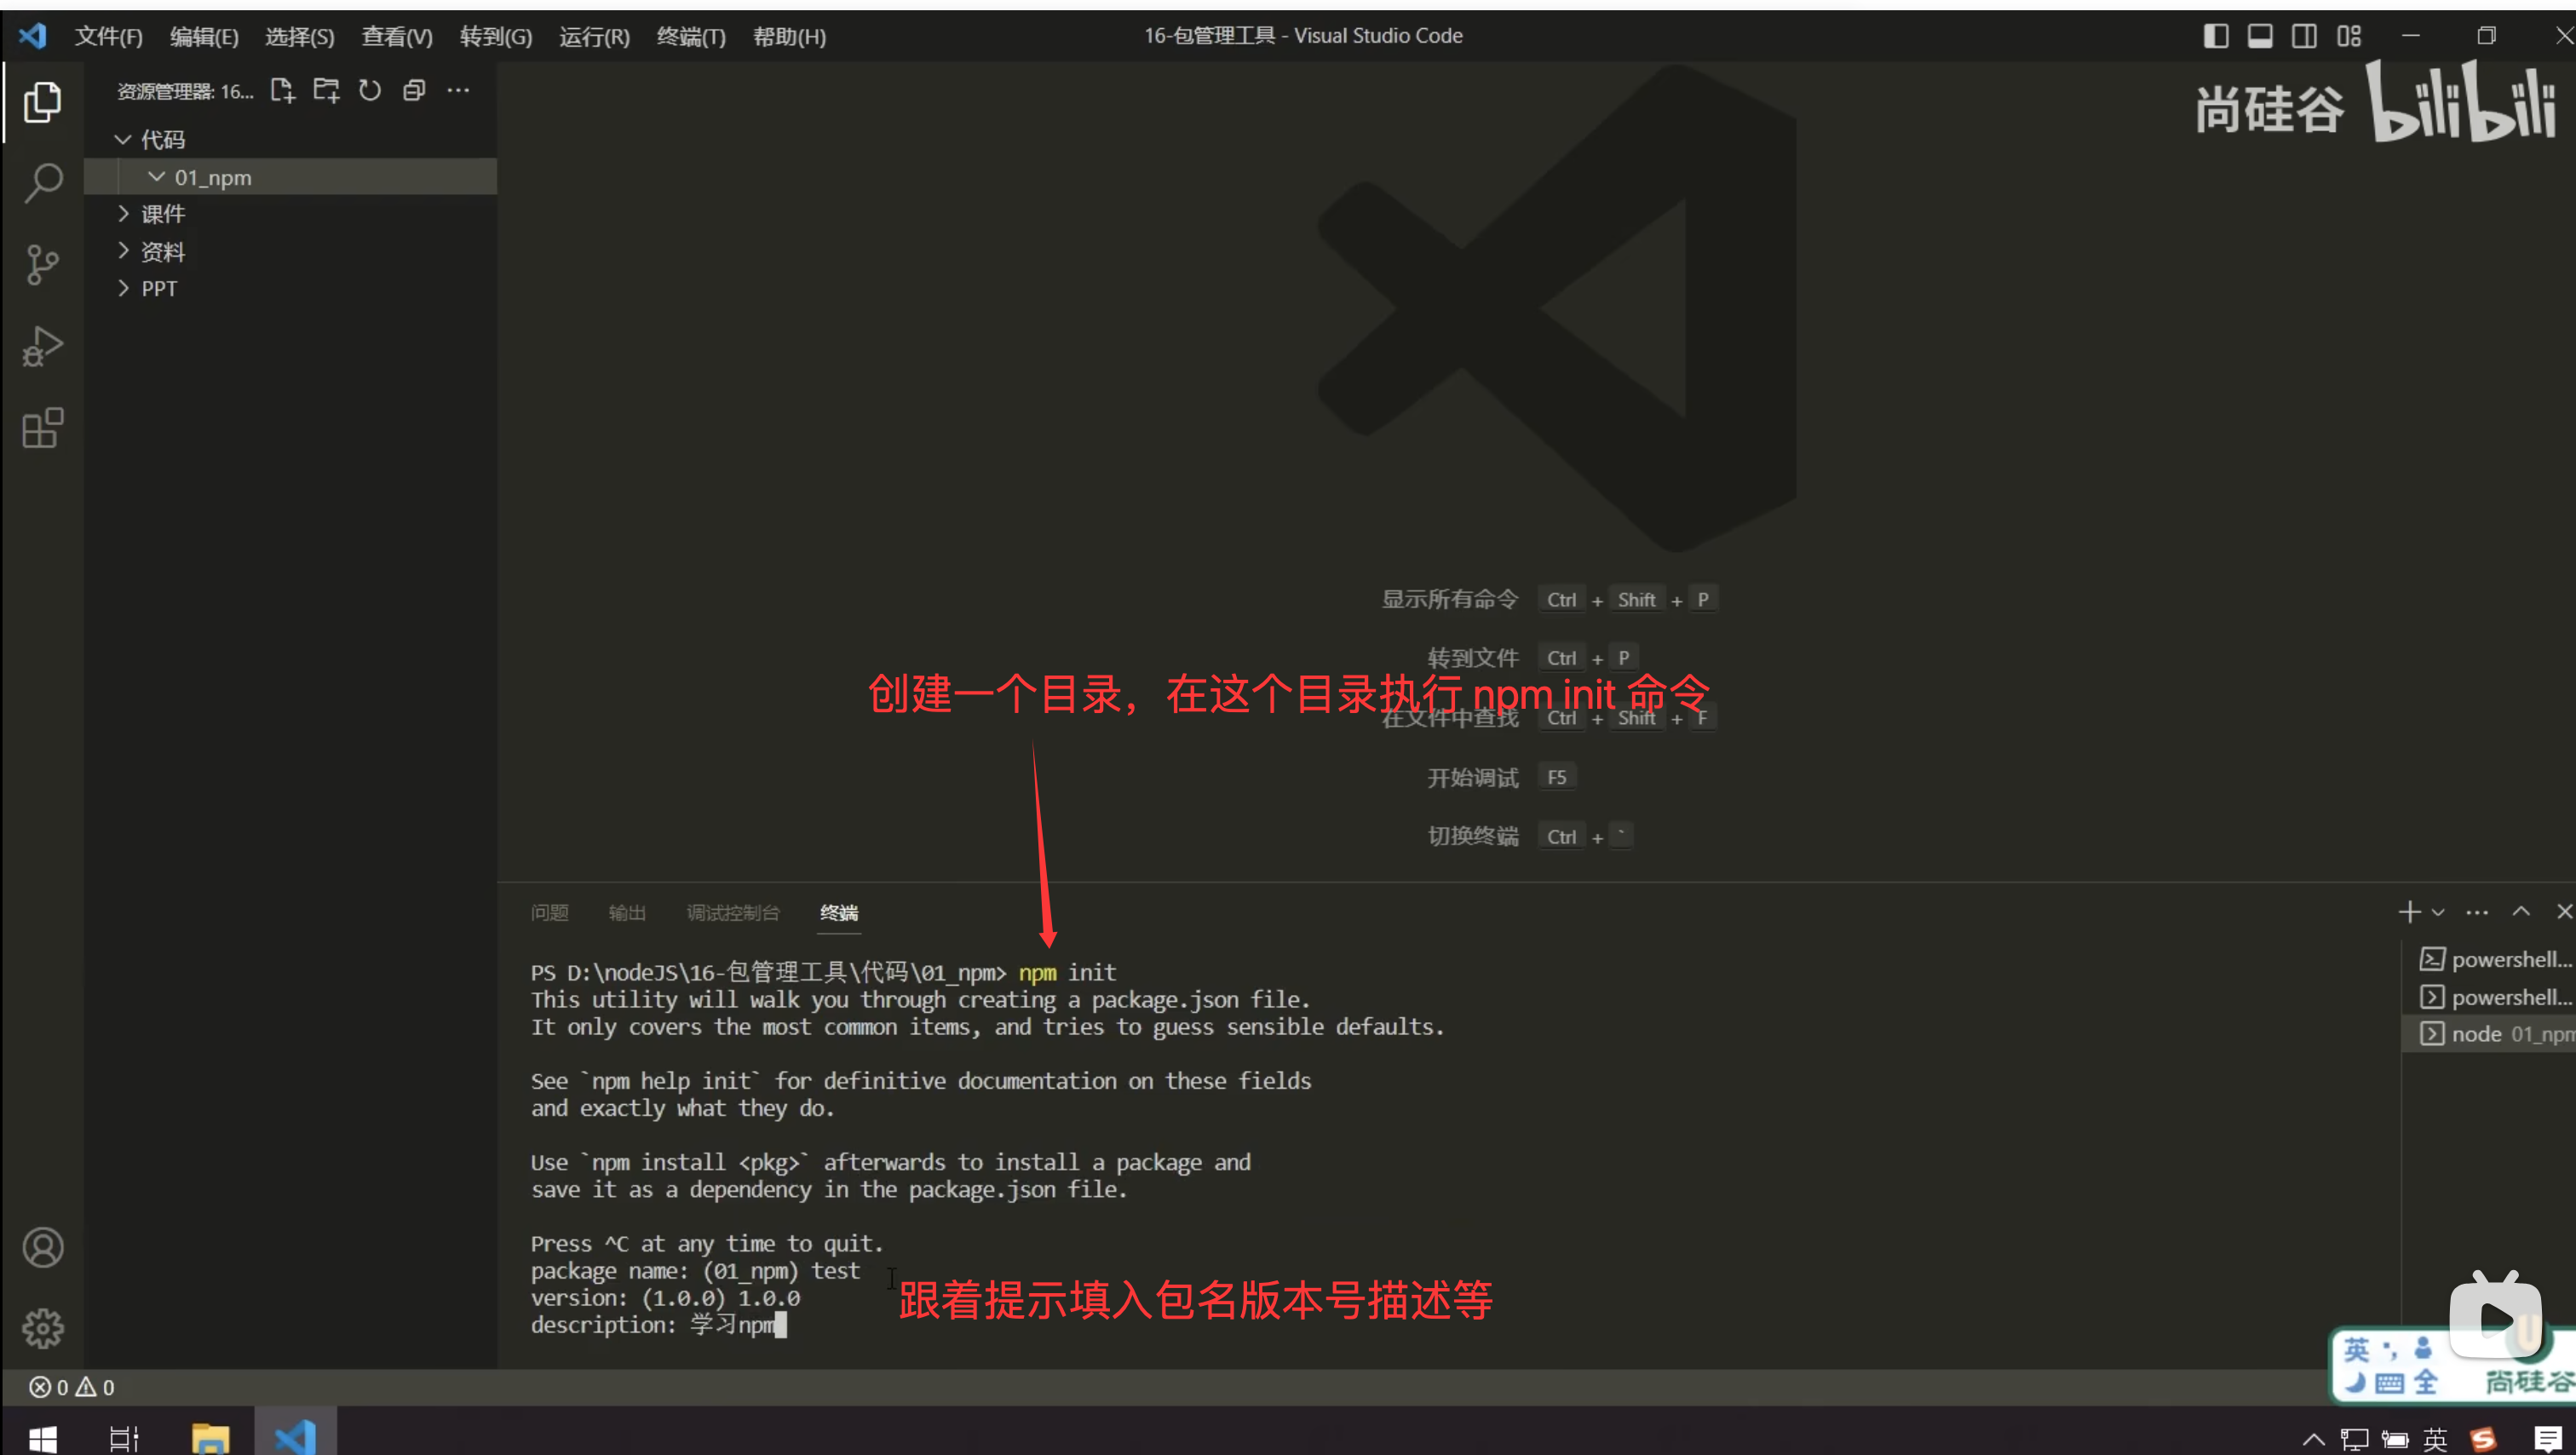The width and height of the screenshot is (2576, 1455).
Task: Refresh the explorer file tree
Action: point(370,91)
